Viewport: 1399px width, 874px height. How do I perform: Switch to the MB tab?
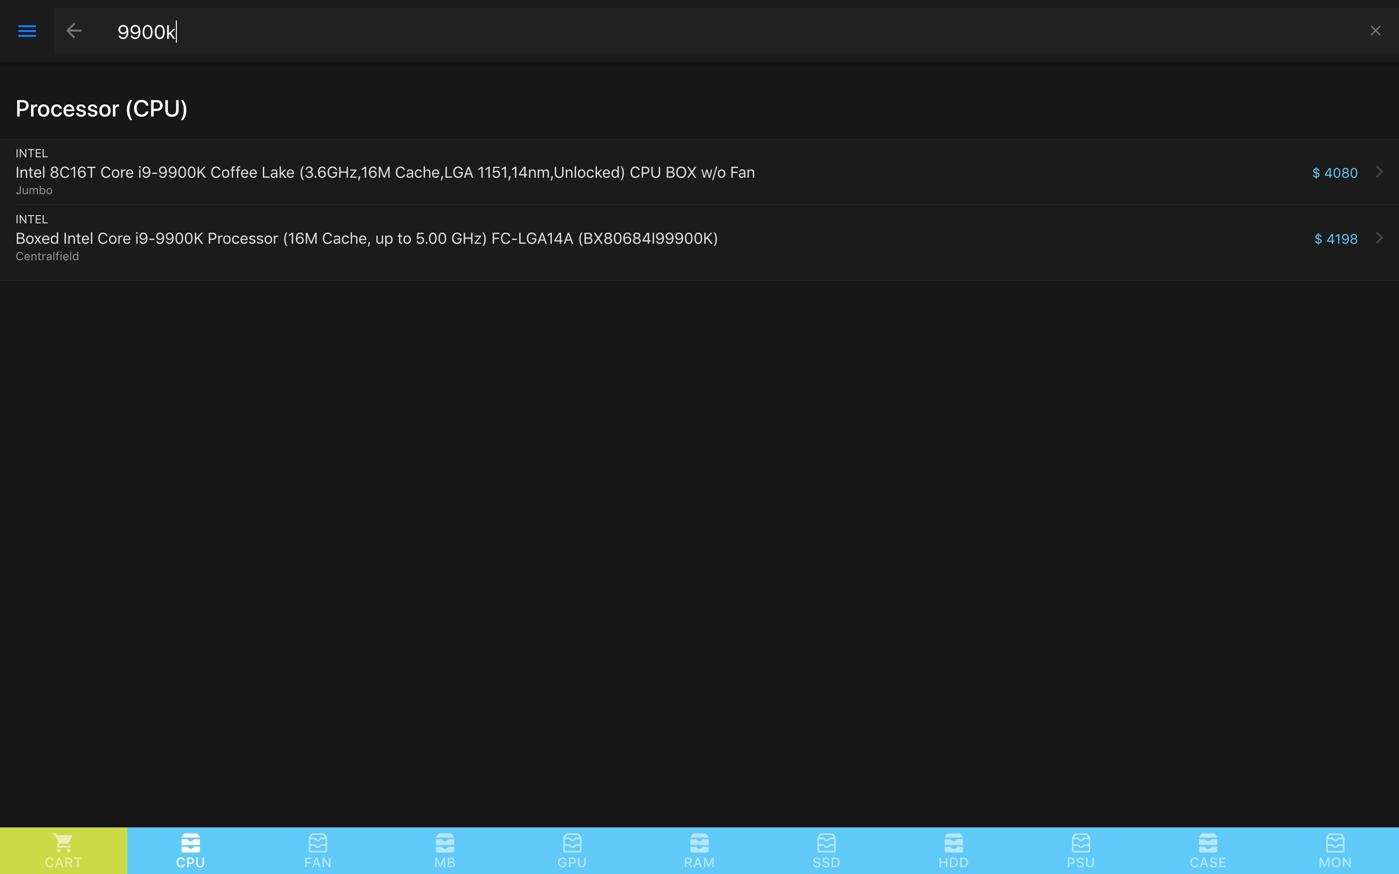[x=445, y=851]
